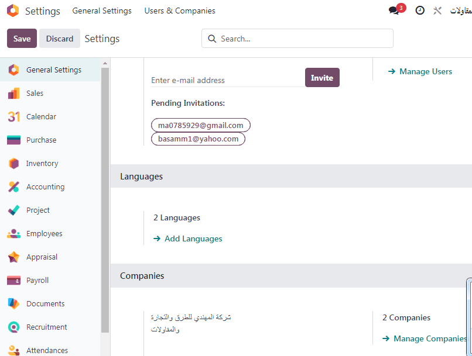The height and width of the screenshot is (356, 472).
Task: Click the sidebar vertical scrollbar
Action: pos(105,199)
